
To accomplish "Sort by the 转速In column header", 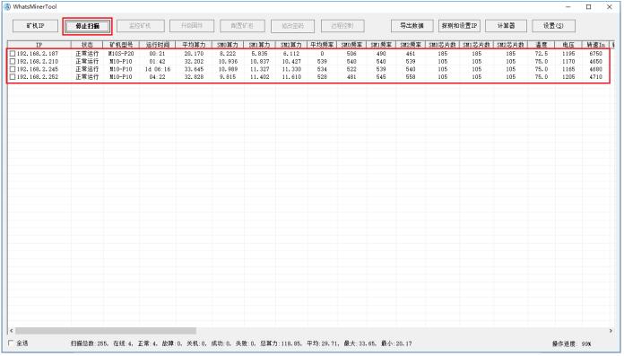I will (595, 45).
